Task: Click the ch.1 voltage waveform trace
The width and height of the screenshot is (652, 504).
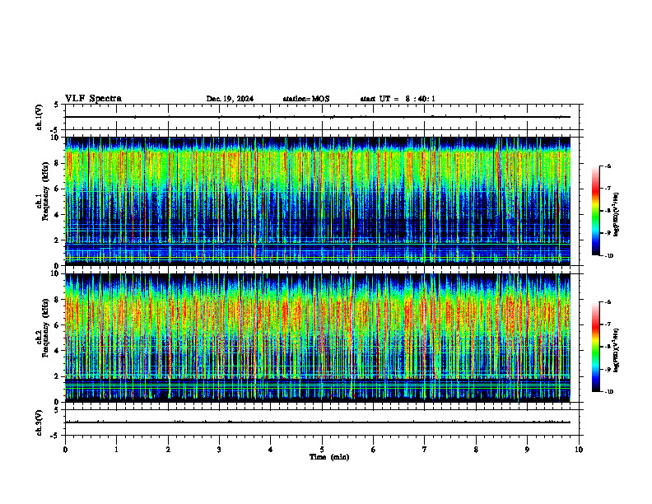Action: (x=318, y=117)
